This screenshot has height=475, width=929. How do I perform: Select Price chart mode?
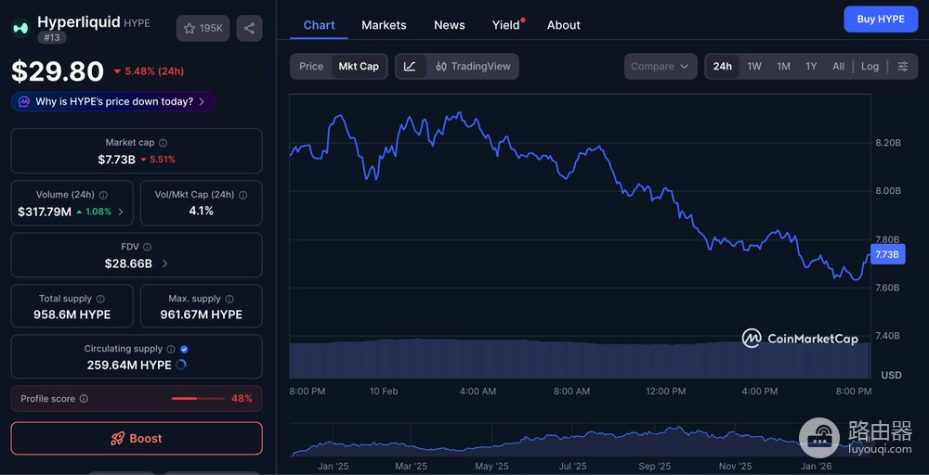coord(311,66)
